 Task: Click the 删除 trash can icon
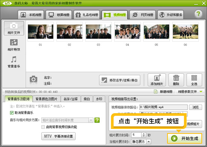pos(176,78)
